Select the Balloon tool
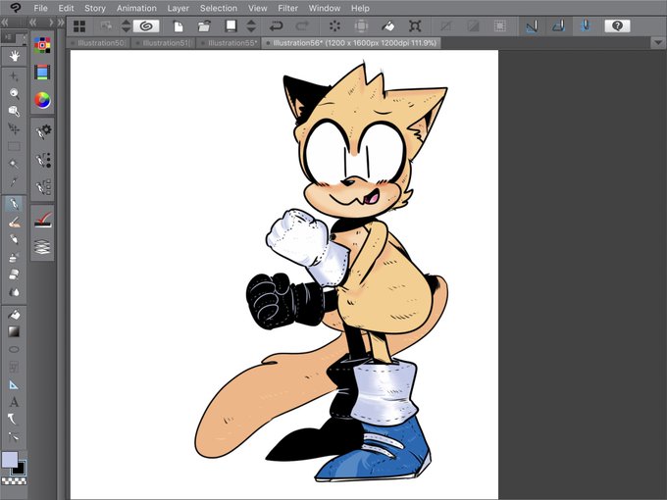The height and width of the screenshot is (500, 667). (14, 420)
